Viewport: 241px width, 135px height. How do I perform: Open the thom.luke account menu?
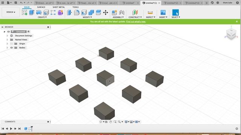227,3
